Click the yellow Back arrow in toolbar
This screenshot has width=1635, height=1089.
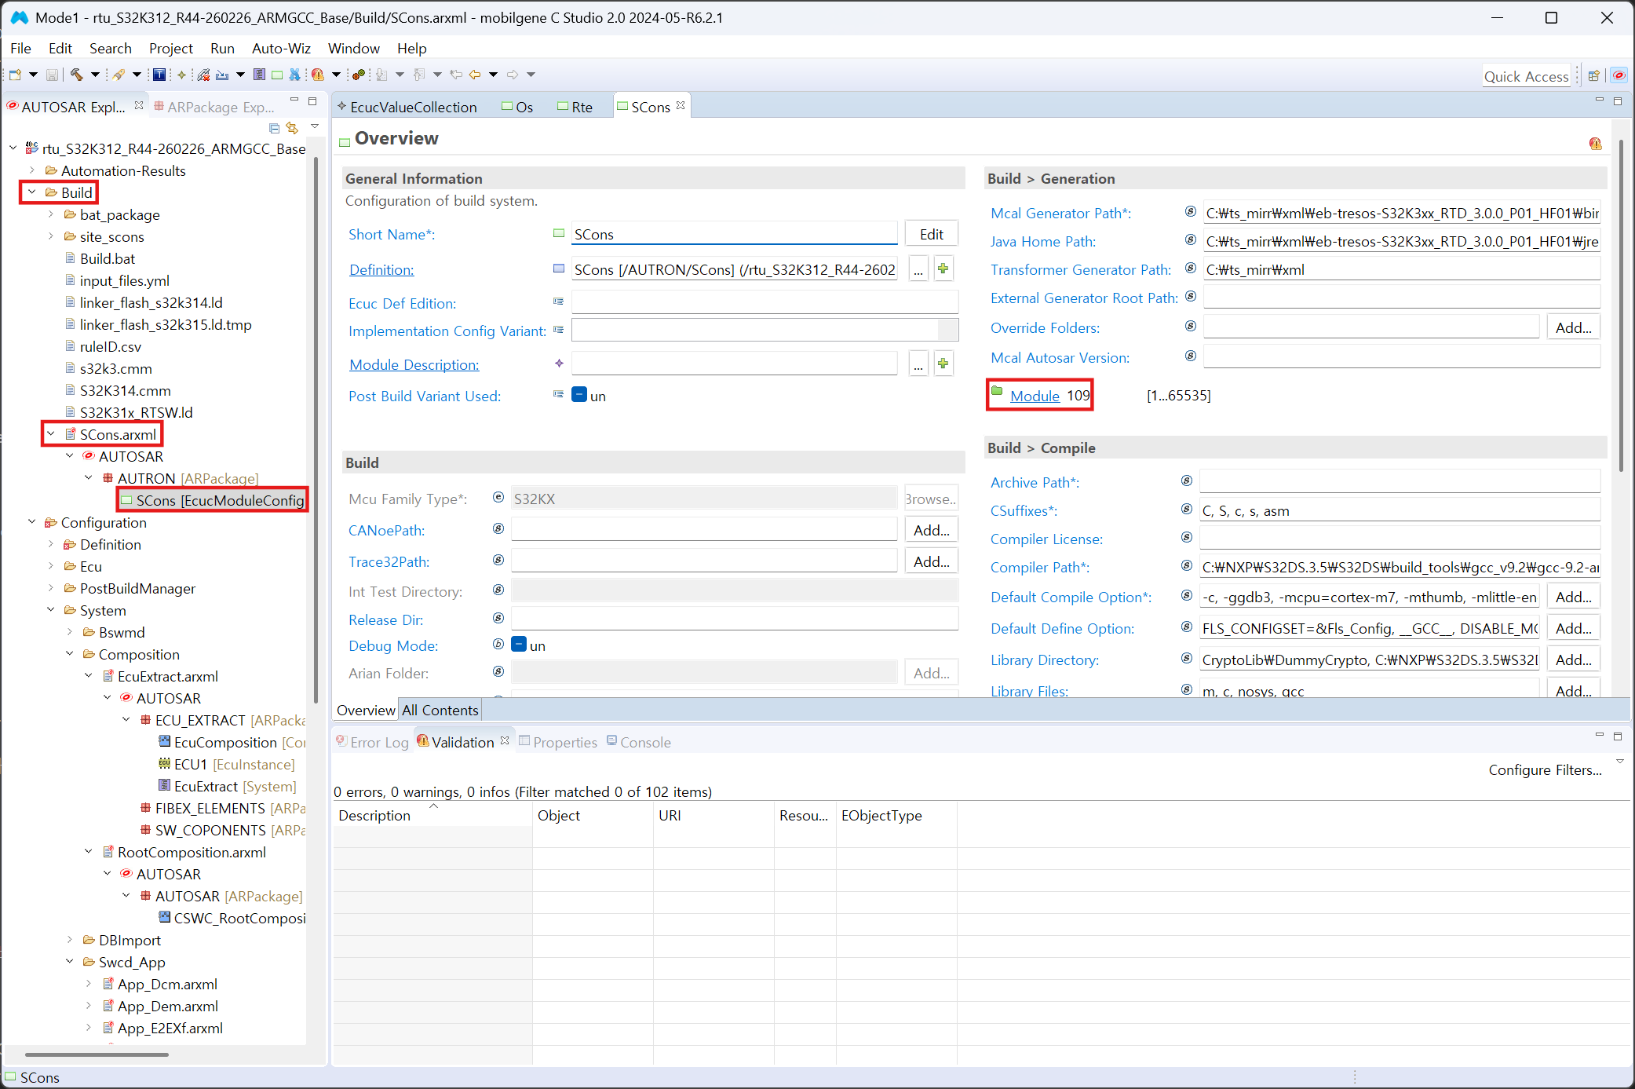pyautogui.click(x=475, y=75)
